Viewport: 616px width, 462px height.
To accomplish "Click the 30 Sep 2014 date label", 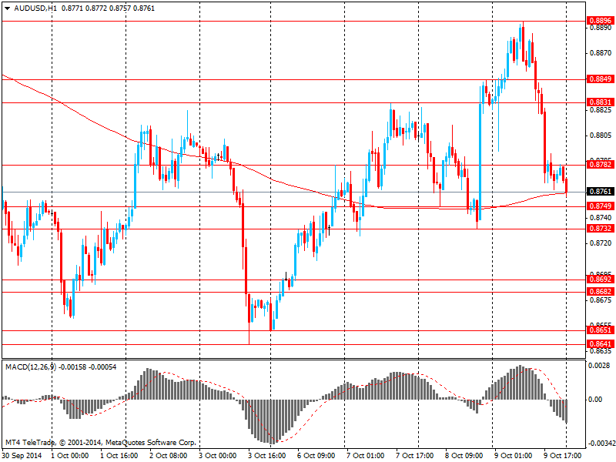I will coord(22,455).
